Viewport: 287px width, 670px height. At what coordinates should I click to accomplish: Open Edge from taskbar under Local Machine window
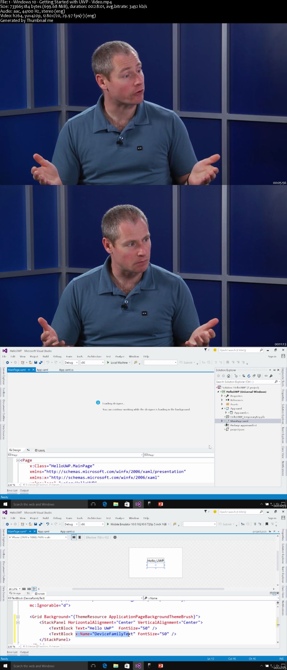pos(105,504)
